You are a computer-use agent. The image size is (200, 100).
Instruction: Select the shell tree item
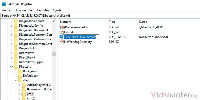point(26,80)
